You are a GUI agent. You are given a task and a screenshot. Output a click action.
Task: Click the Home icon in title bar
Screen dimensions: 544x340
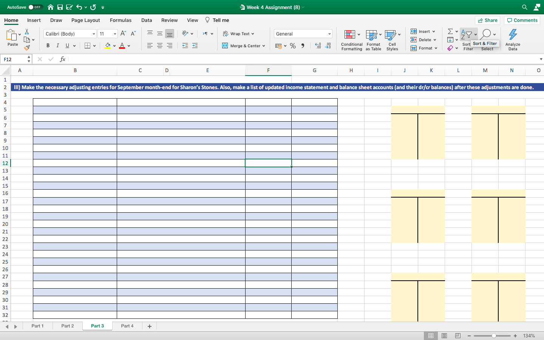click(x=50, y=7)
